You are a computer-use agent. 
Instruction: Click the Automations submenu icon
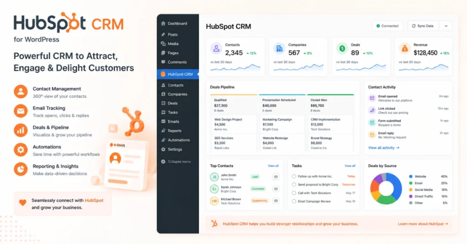[163, 140]
